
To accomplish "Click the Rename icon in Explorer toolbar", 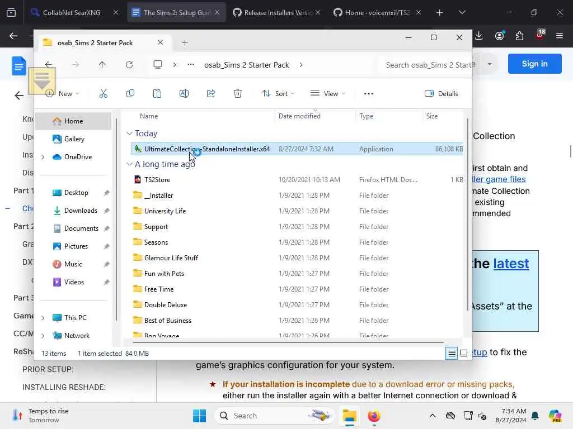I will pyautogui.click(x=184, y=94).
